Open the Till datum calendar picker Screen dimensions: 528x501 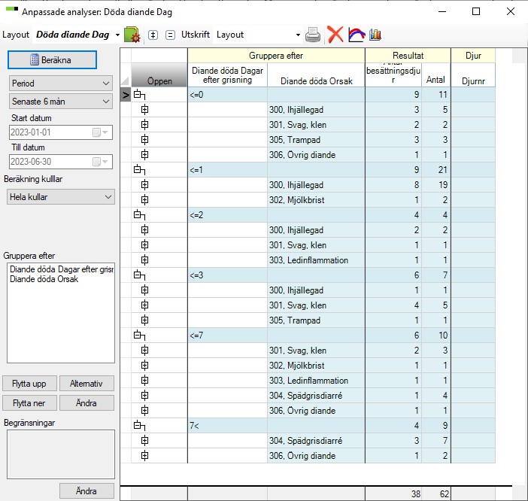click(x=100, y=162)
